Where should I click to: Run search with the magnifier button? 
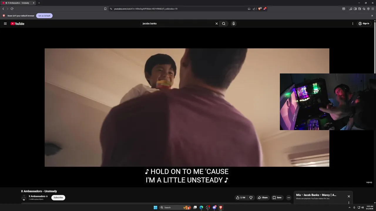(x=224, y=24)
